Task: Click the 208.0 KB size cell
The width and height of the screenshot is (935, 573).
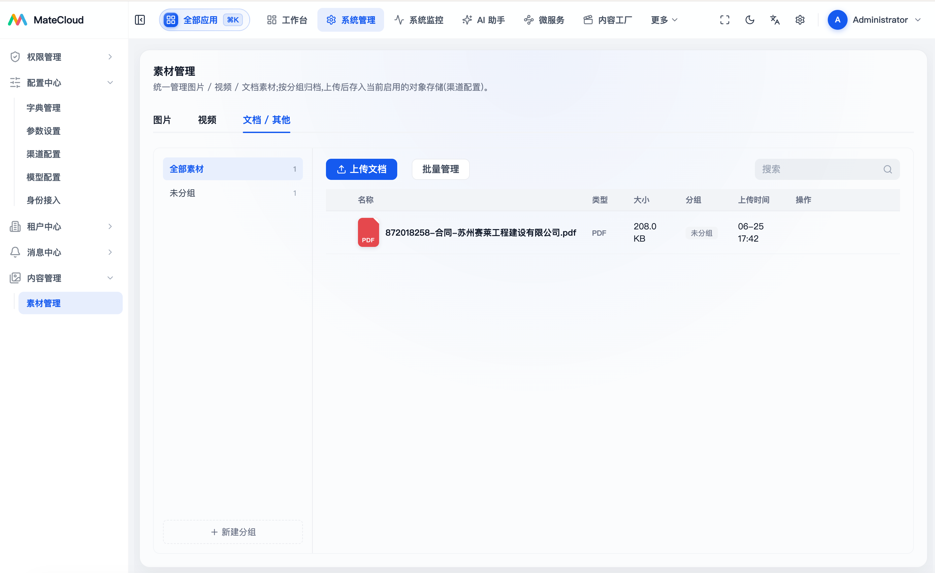Action: tap(645, 232)
